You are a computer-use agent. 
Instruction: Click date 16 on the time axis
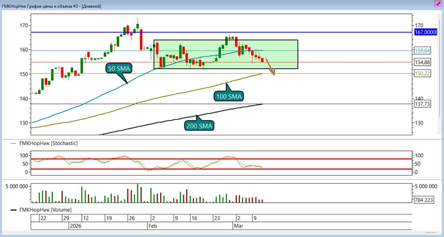pyautogui.click(x=194, y=218)
